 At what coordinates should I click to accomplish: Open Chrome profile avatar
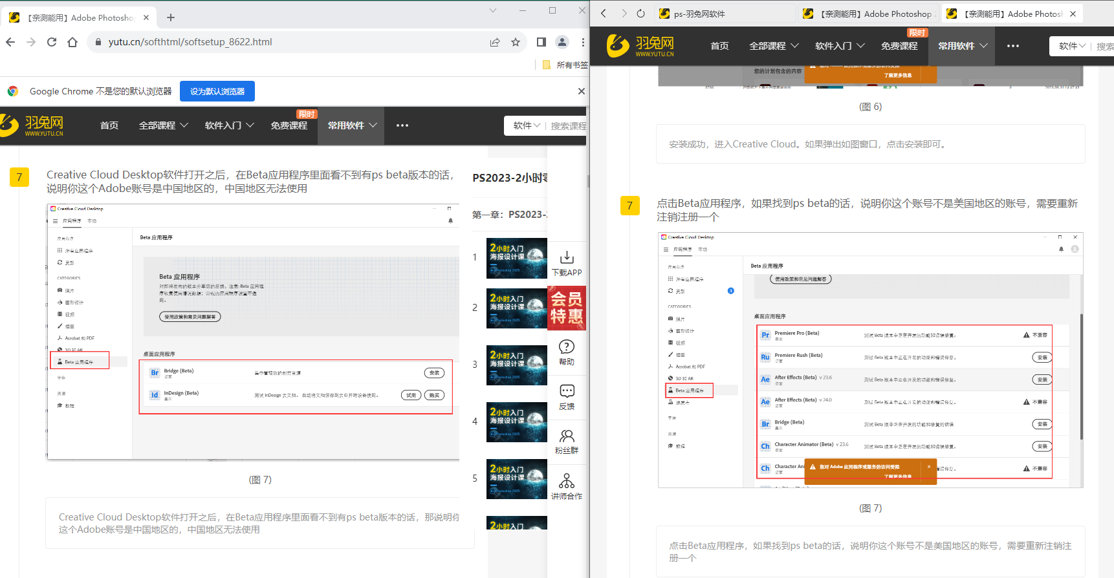(562, 42)
